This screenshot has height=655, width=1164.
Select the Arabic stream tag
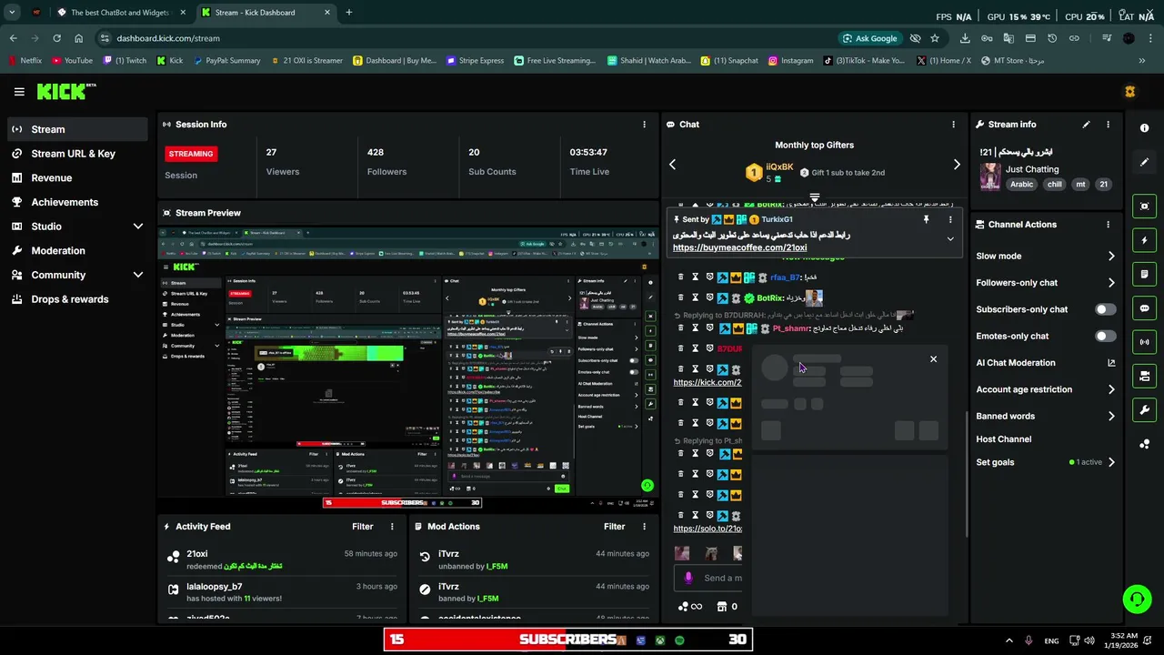pos(1022,184)
